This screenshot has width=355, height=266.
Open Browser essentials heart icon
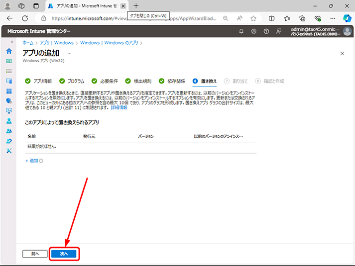click(318, 18)
